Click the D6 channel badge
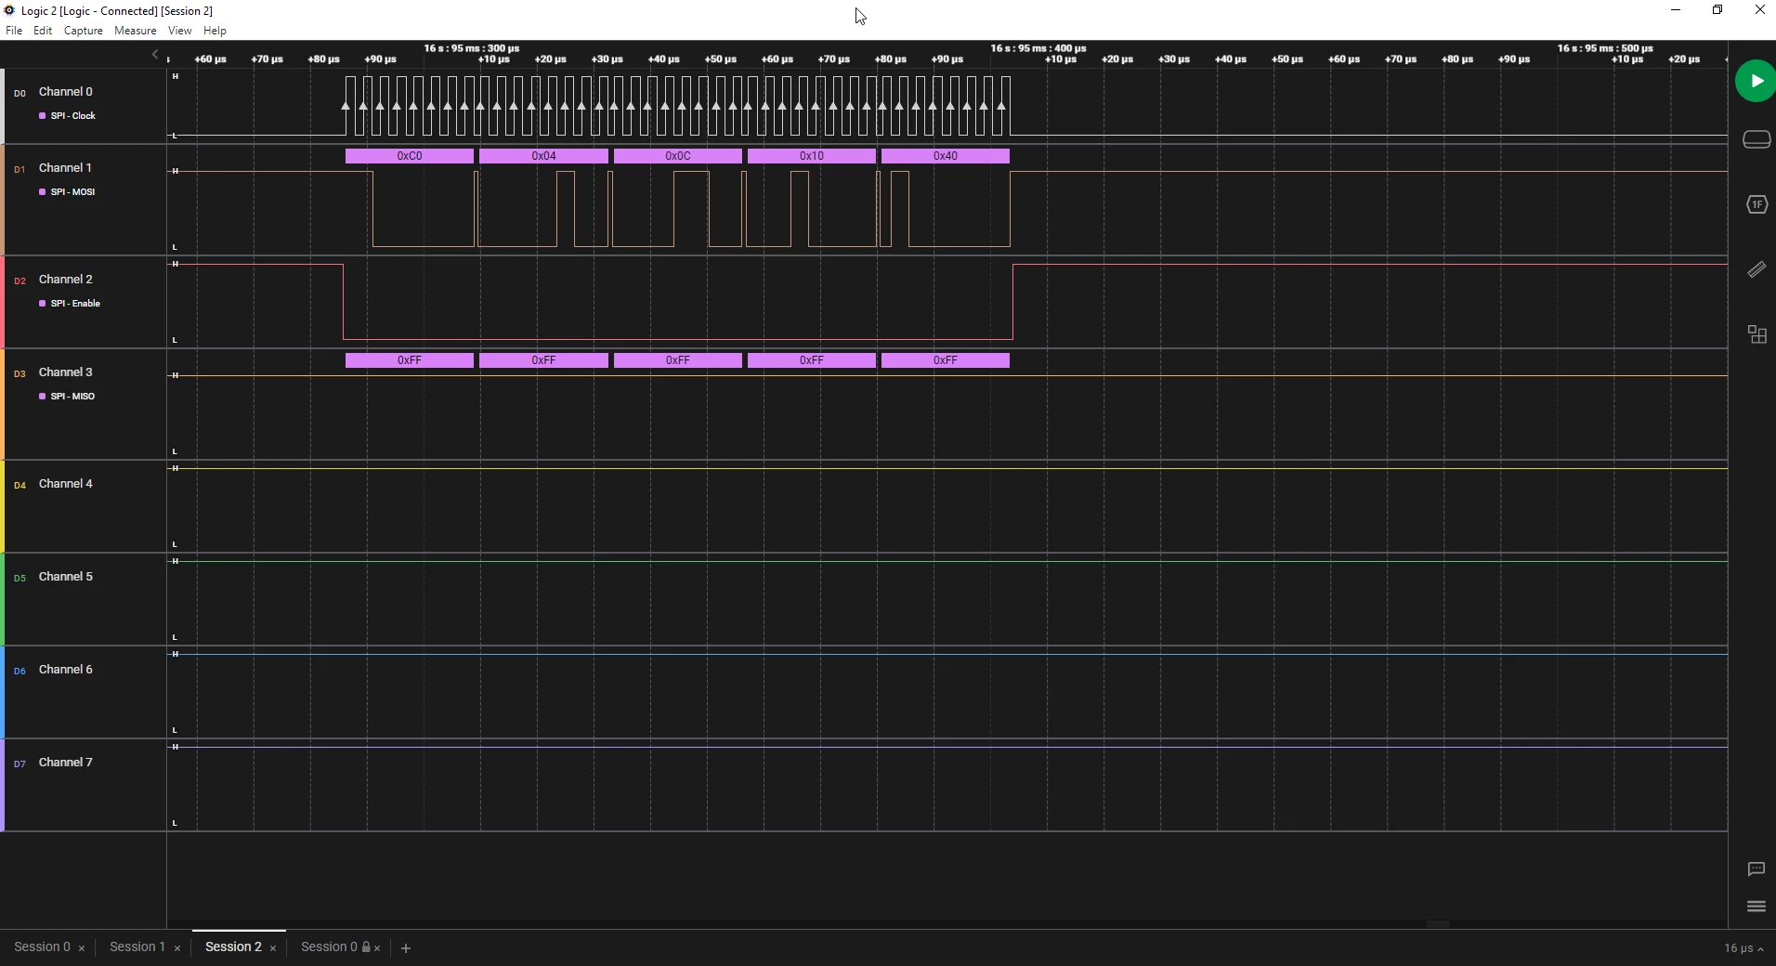Image resolution: width=1776 pixels, height=966 pixels. click(20, 672)
